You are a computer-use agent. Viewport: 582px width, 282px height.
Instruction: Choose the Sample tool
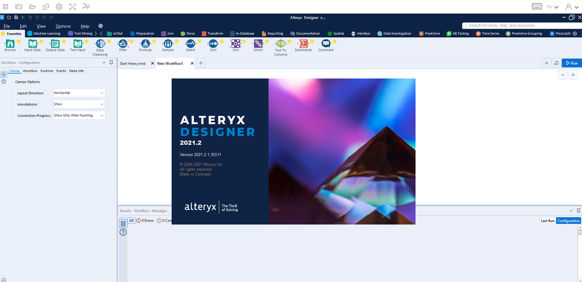tap(168, 44)
